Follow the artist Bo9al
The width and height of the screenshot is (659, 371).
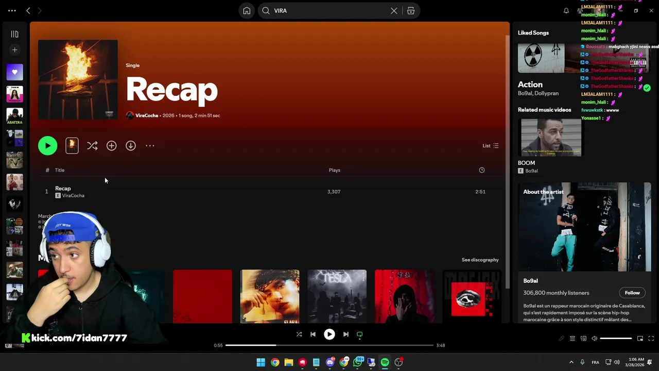click(632, 293)
